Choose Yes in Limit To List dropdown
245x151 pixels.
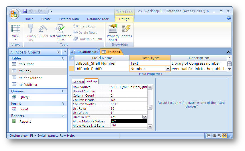click(x=129, y=121)
